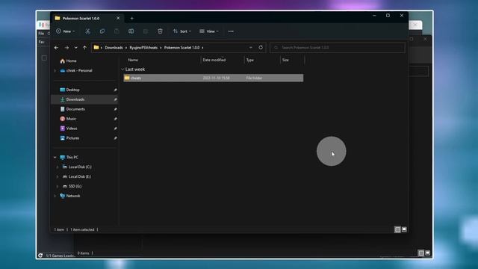Add a new tab with plus
The width and height of the screenshot is (478, 269).
[132, 18]
